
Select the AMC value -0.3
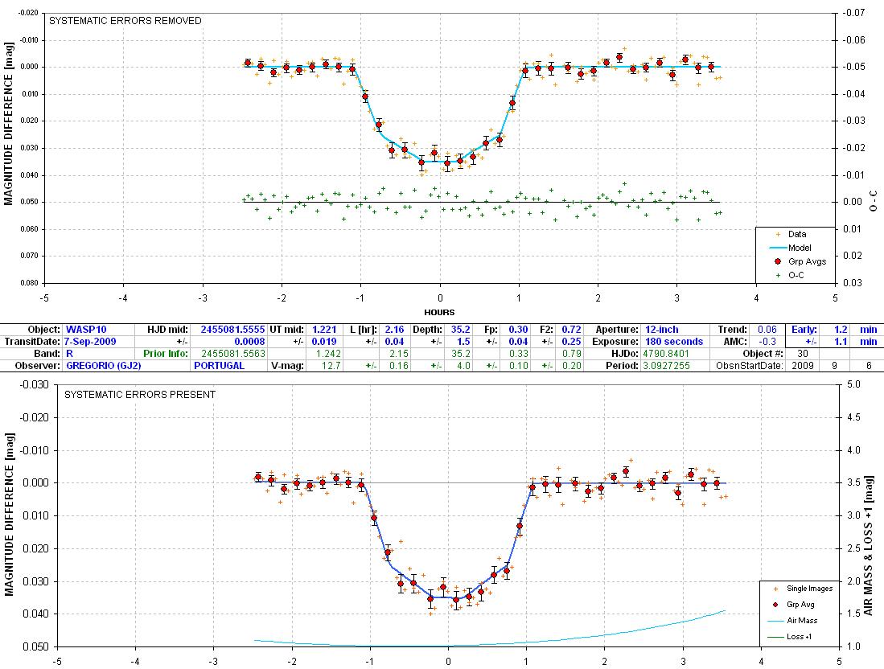coord(768,342)
